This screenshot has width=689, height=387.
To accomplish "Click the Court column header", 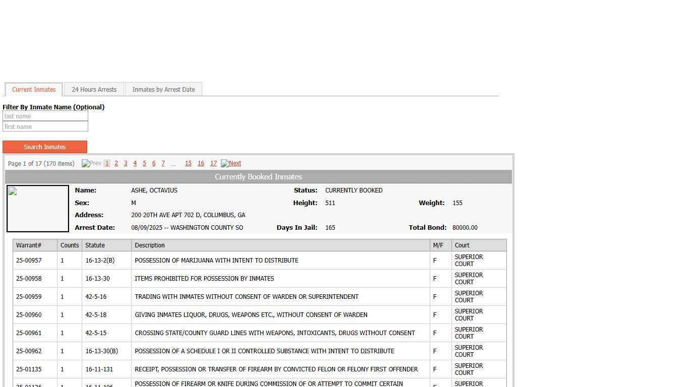I will coord(461,245).
